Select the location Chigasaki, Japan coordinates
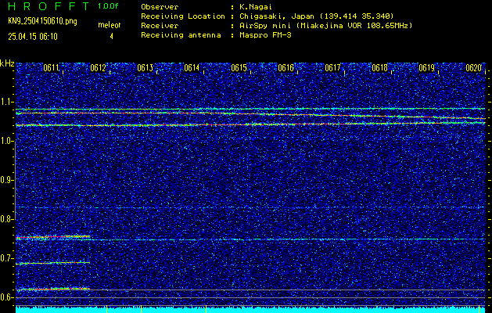This screenshot has width=492, height=313. coord(317,16)
